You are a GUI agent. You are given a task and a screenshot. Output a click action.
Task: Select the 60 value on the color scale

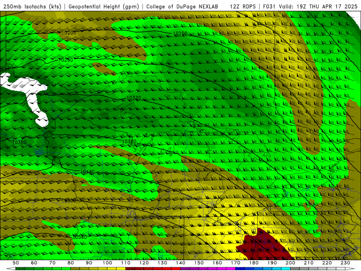pos(34,263)
